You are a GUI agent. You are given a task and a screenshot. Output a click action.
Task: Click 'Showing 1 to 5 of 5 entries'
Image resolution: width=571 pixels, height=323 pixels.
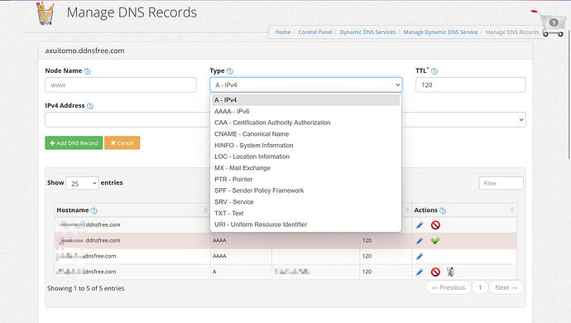point(85,288)
